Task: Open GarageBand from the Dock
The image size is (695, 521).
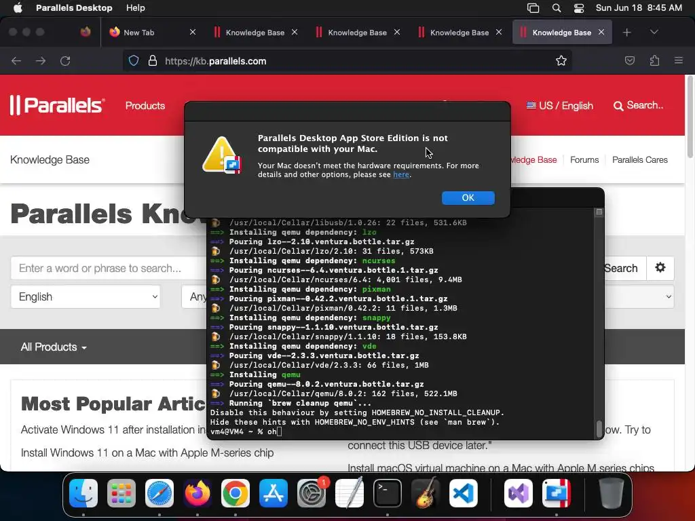Action: pos(426,493)
